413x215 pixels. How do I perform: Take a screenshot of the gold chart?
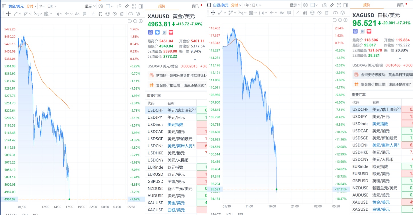pyautogui.click(x=120, y=6)
